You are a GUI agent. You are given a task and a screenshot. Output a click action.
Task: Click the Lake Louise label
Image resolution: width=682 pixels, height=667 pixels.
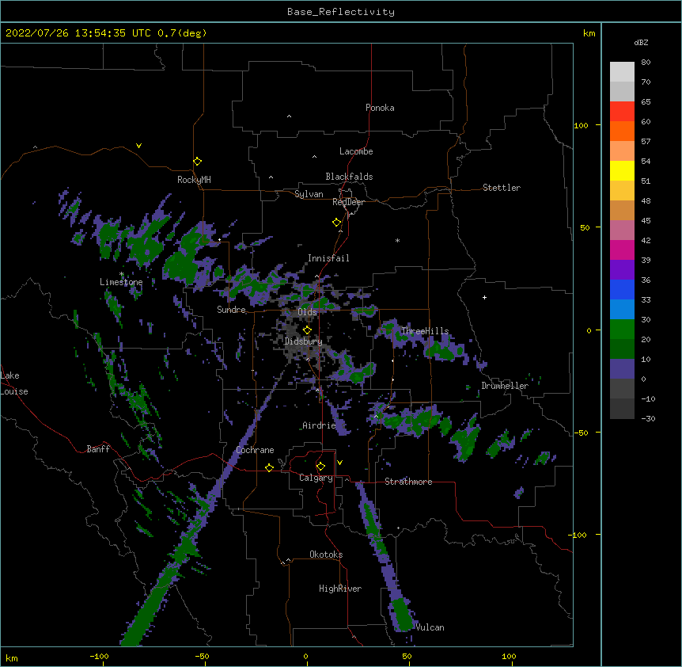coord(14,383)
